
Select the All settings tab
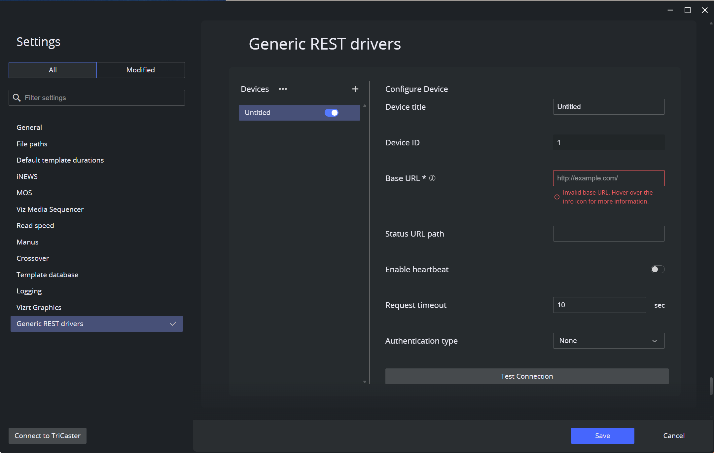coord(53,70)
